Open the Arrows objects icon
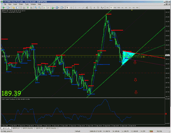The image size is (171, 133). [102, 8]
